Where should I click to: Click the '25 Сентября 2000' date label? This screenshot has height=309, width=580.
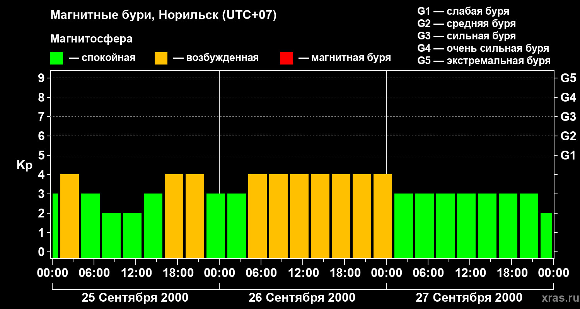click(x=135, y=298)
